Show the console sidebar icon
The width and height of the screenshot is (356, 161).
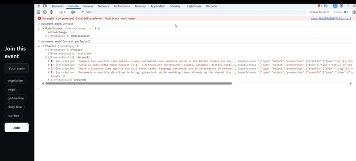tap(38, 12)
